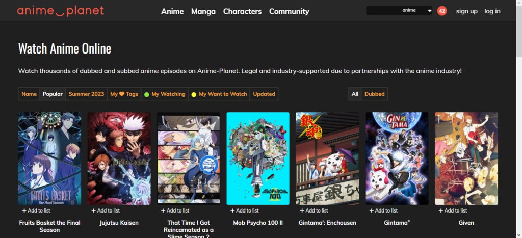Viewport: 522px width, 238px height.
Task: Open the Gintama': Enchousen title link
Action: [x=327, y=223]
